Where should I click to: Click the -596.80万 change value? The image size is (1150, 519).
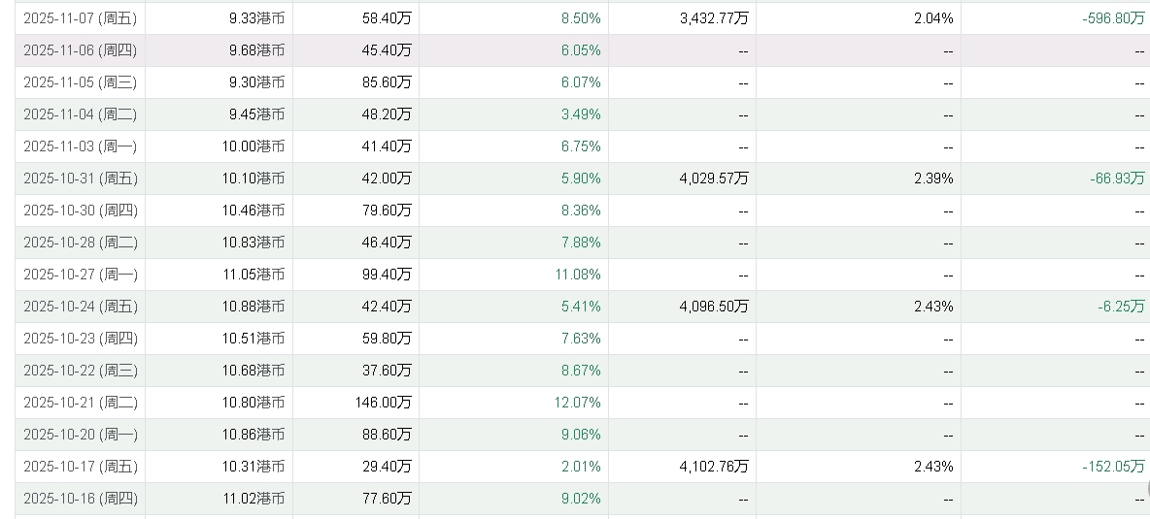click(1113, 18)
